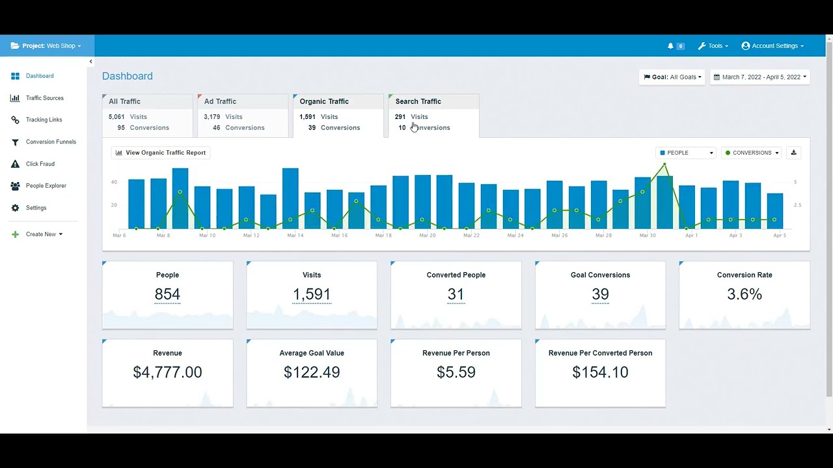Collapse the sidebar using the arrow
Screen dimensions: 833x468
90,62
